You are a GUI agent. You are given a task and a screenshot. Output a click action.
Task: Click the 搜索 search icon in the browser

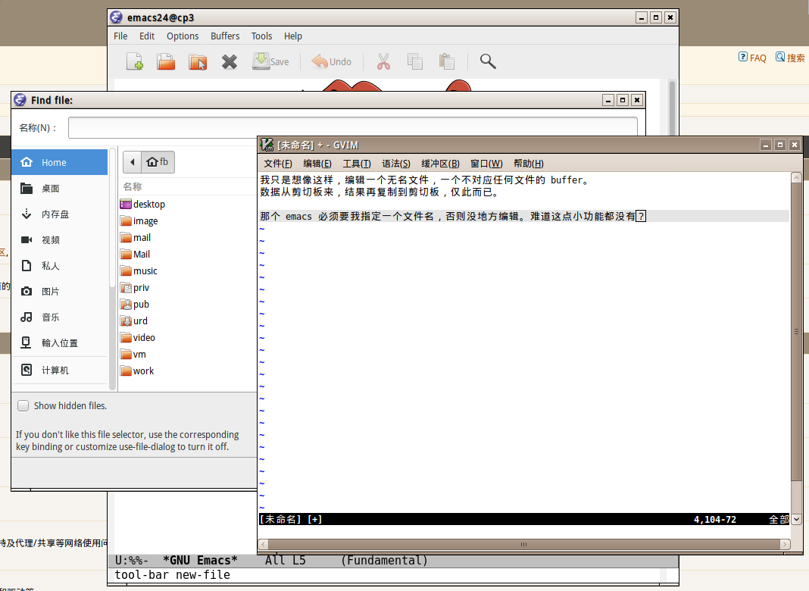(x=780, y=57)
